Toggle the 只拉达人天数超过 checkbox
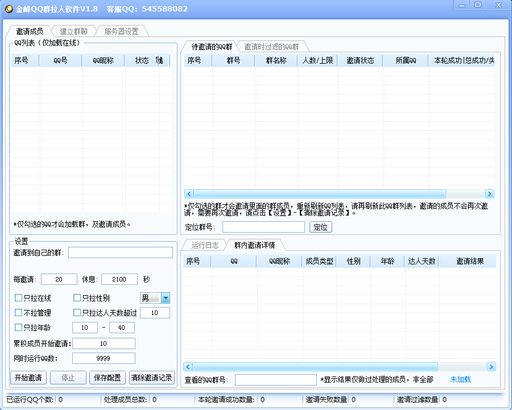 pyautogui.click(x=77, y=313)
